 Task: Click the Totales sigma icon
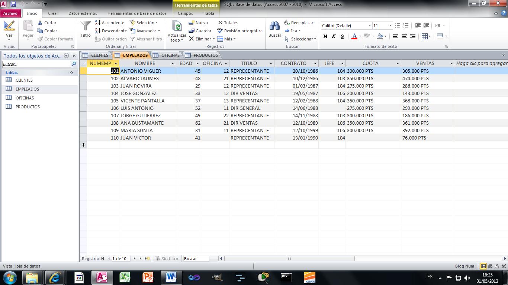click(x=220, y=23)
